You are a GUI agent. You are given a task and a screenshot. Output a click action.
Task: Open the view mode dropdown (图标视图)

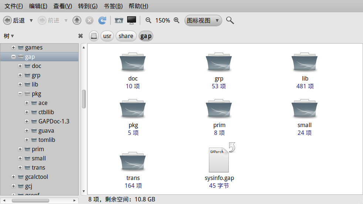click(x=203, y=20)
